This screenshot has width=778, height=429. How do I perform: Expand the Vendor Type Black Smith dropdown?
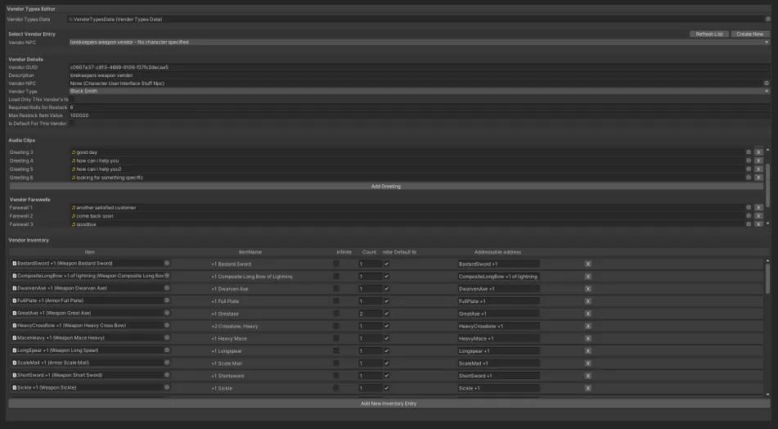click(x=419, y=92)
